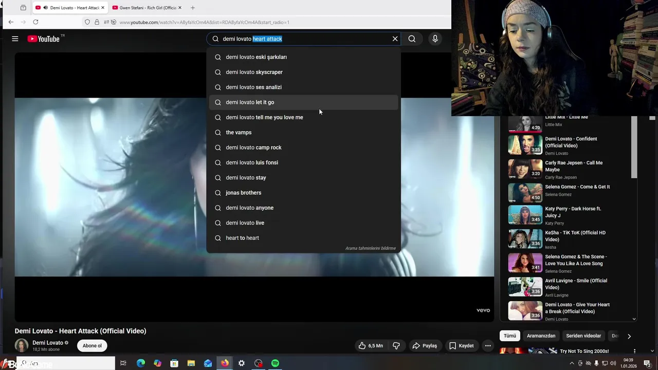Play 'Demi Lovato - Confident (Official Video)'
The image size is (658, 370).
(x=525, y=145)
